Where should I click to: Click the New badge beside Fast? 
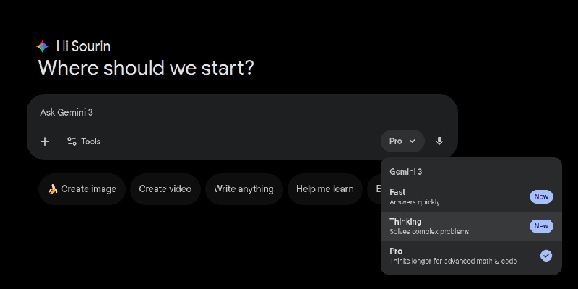coord(540,197)
